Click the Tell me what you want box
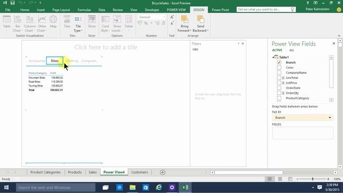The height and width of the screenshot is (193, 343). [x=266, y=10]
